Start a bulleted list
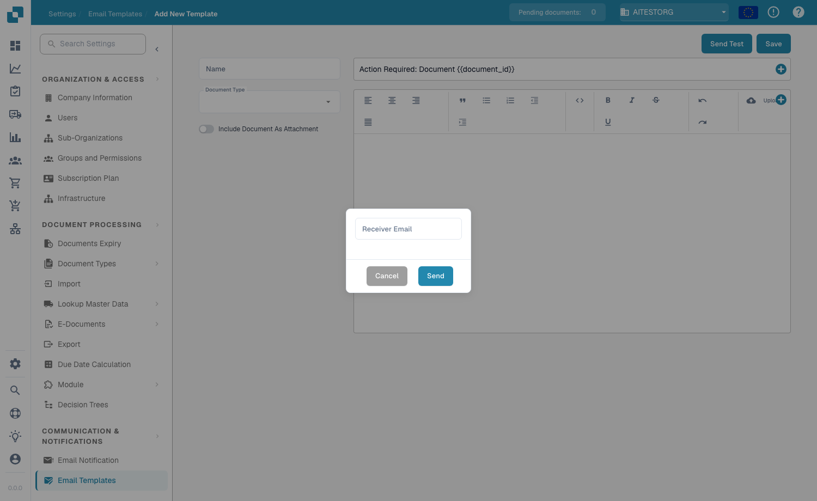817x501 pixels. (486, 100)
